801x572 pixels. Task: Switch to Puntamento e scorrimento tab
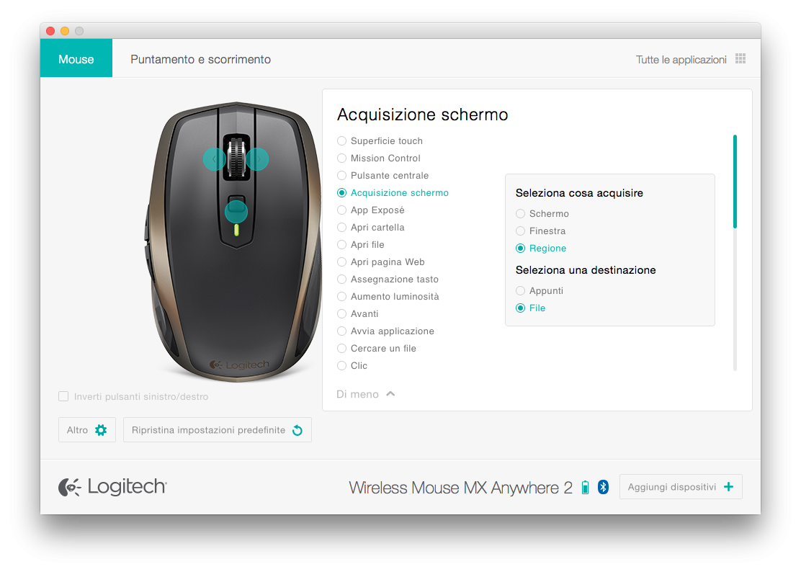pos(201,59)
